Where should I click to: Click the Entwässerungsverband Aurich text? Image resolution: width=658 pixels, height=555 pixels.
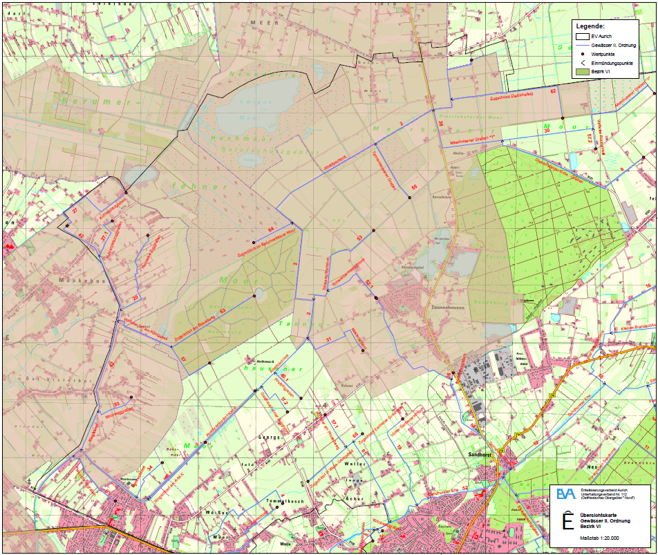[604, 490]
